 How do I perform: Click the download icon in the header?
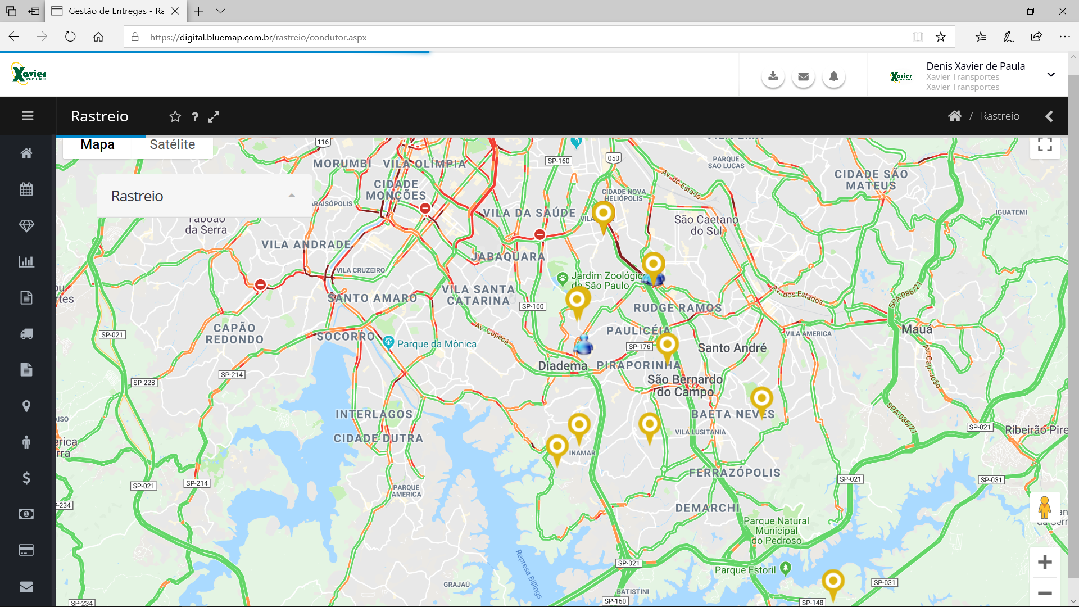(773, 76)
